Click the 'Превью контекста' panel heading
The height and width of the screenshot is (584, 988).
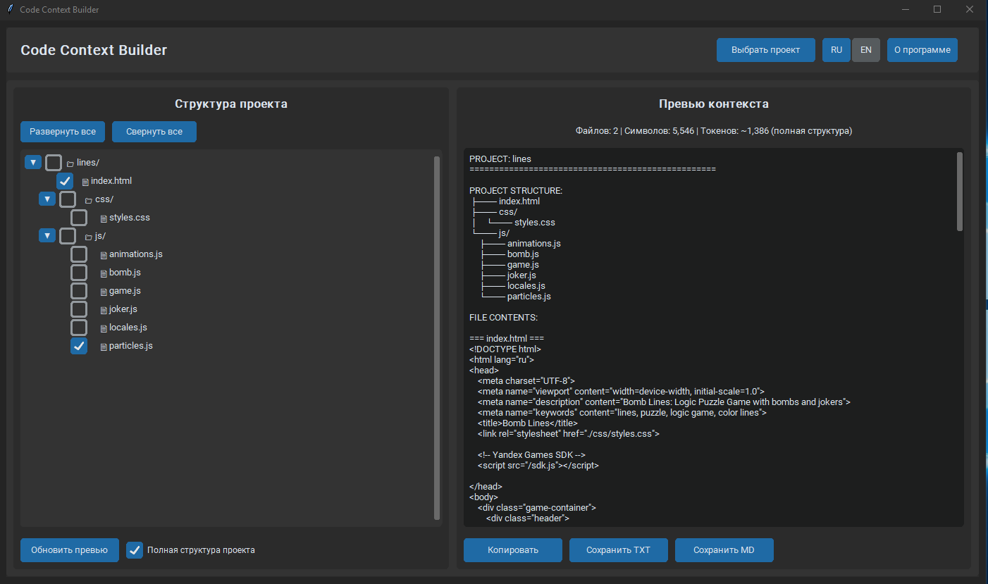[x=714, y=104]
